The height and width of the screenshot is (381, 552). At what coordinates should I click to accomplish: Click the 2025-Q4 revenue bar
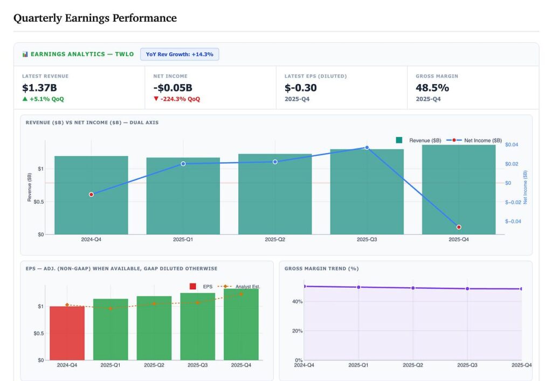459,190
